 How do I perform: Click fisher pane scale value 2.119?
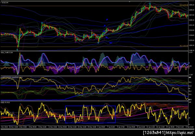190,52
